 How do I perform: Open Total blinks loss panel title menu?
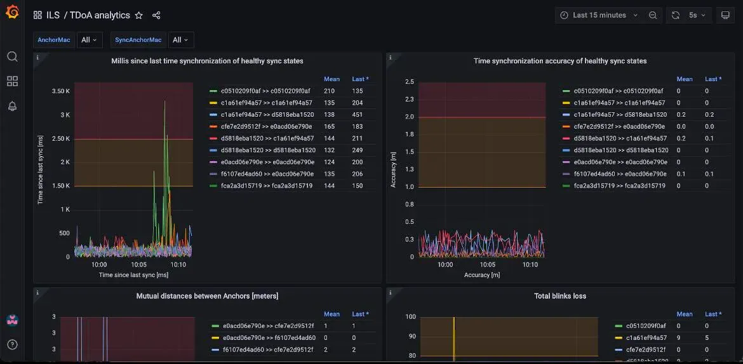(x=560, y=296)
